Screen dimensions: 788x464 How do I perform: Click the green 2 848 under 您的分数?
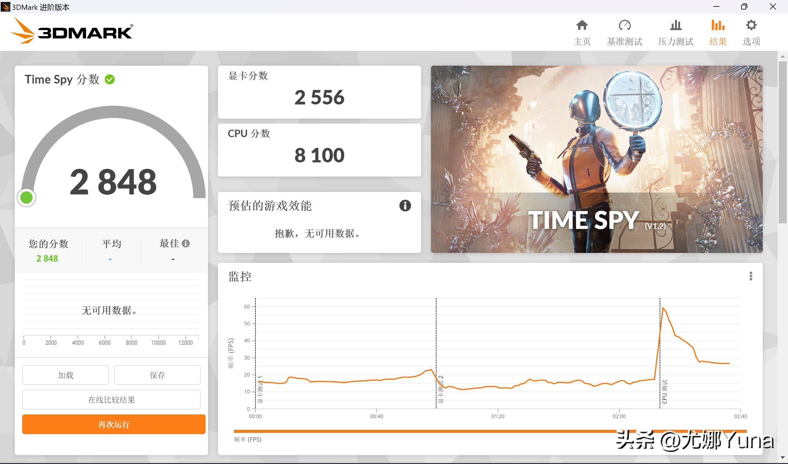click(47, 258)
